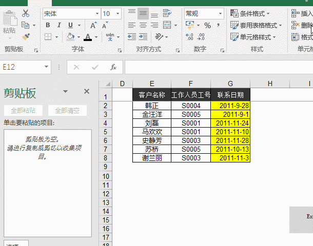Align text right

click(x=154, y=25)
